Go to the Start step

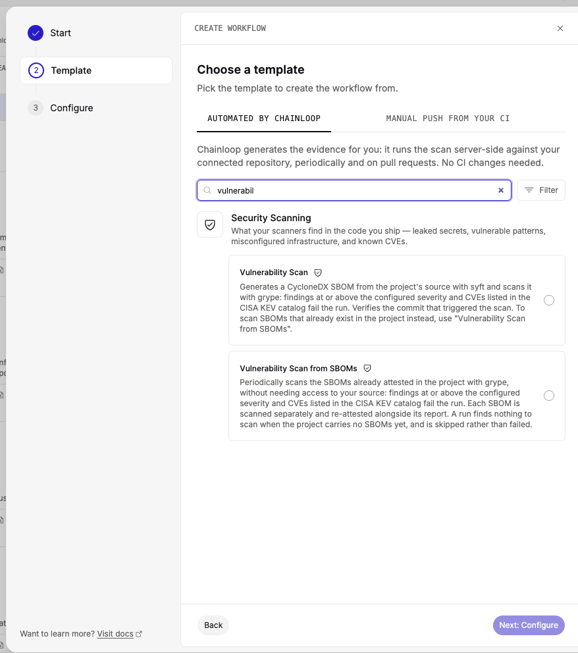pyautogui.click(x=61, y=33)
